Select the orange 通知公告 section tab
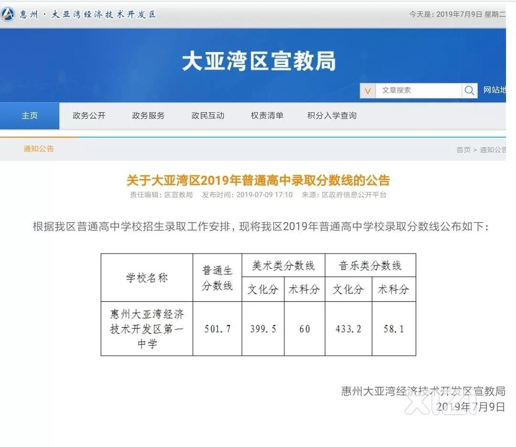516x447 pixels. coord(39,149)
